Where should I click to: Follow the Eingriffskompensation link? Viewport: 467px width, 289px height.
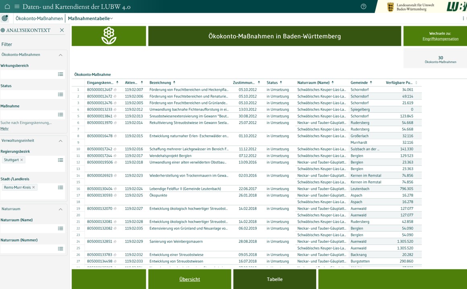click(x=440, y=39)
